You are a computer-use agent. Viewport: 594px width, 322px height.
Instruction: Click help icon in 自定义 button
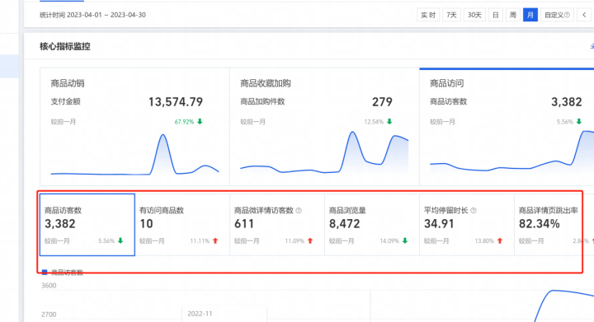tap(567, 15)
